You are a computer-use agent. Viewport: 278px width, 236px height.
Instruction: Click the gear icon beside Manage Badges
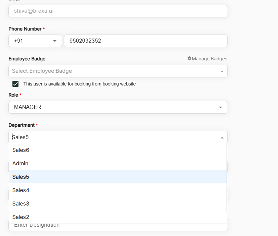(x=189, y=59)
